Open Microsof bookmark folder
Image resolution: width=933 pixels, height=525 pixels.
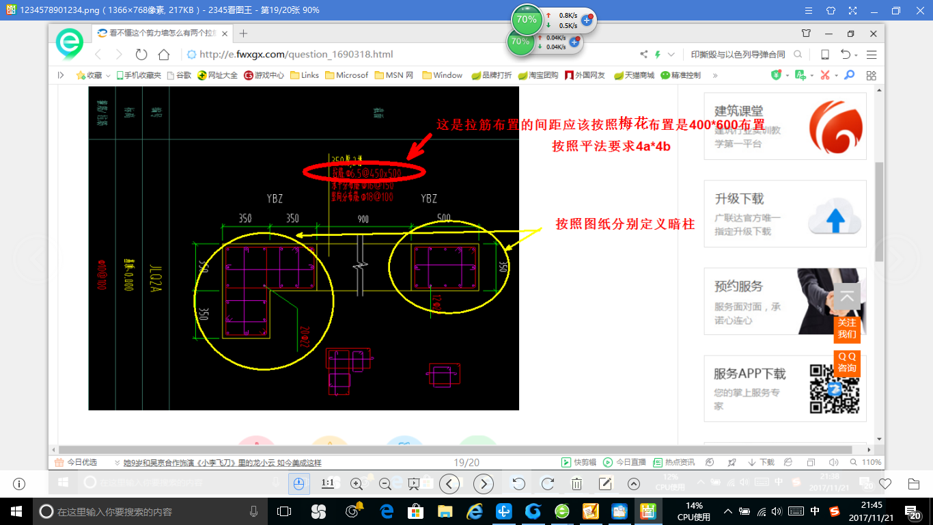346,75
